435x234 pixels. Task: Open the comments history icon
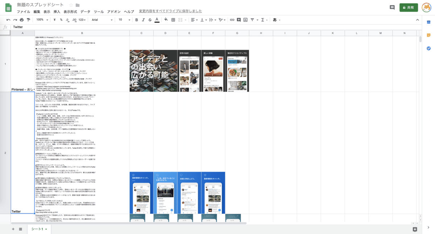coord(392,7)
